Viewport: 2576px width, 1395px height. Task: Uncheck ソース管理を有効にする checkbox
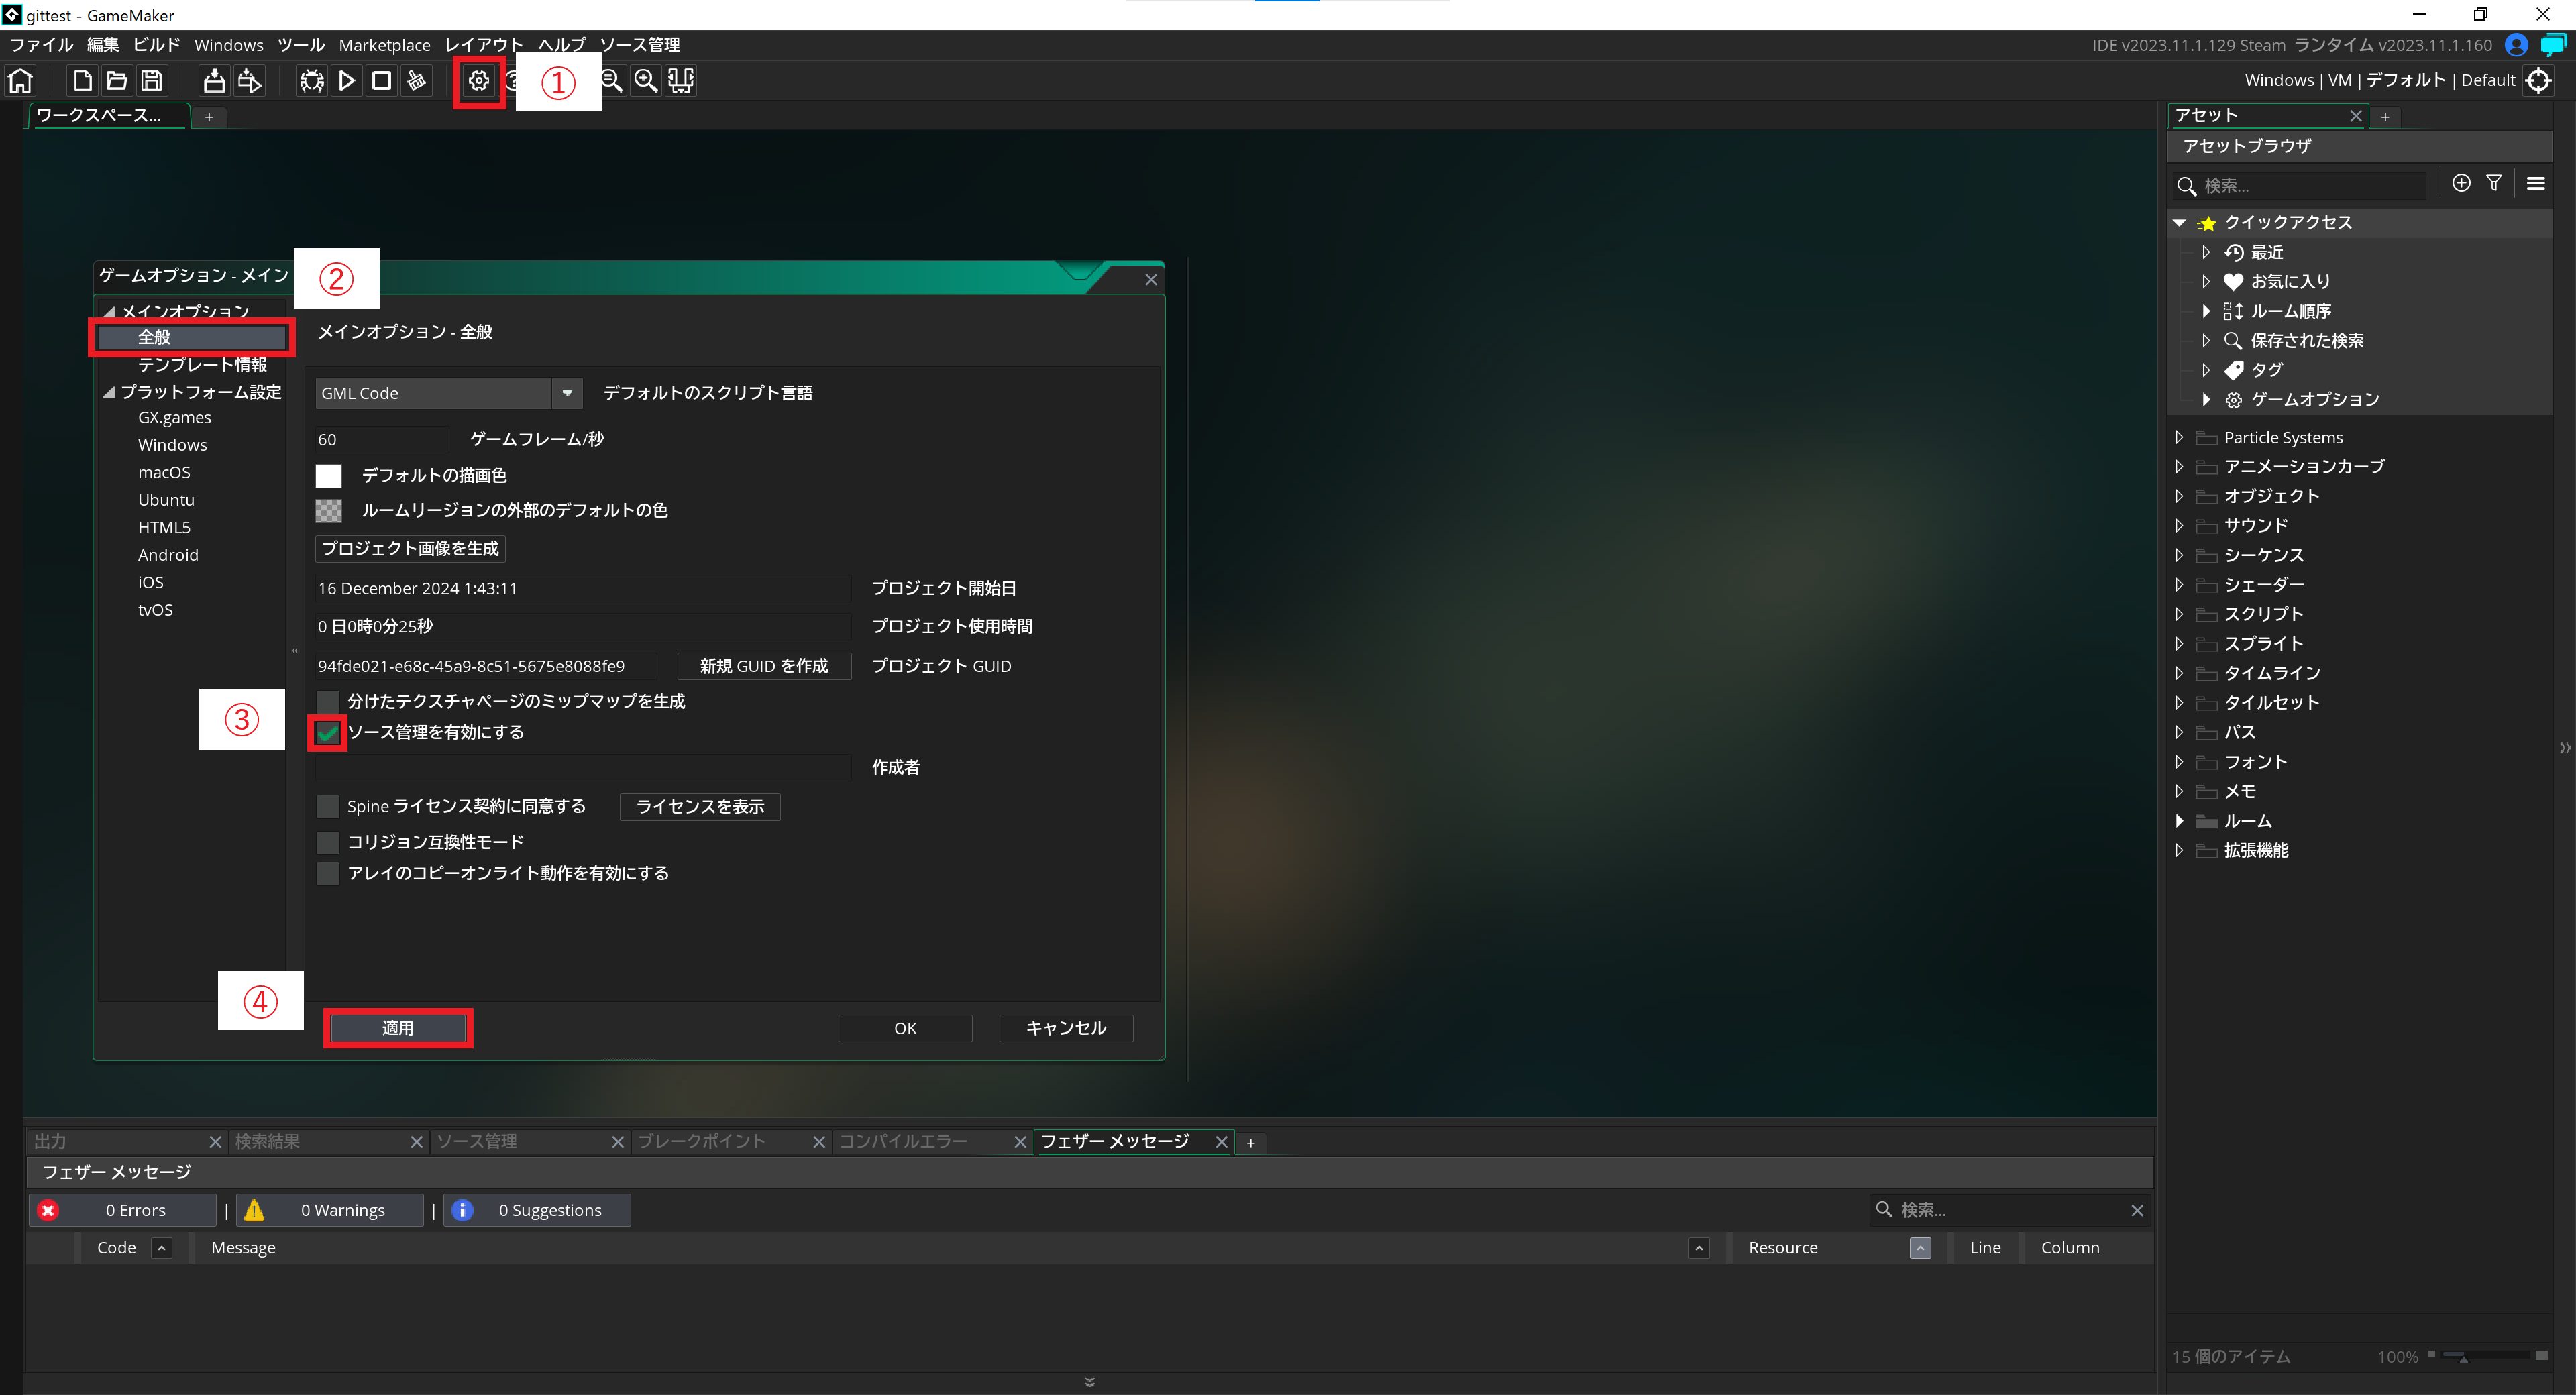click(x=328, y=734)
